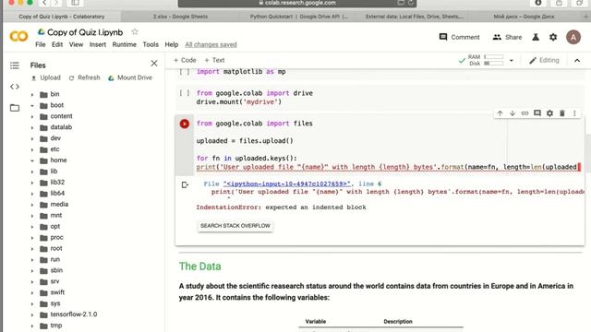Image resolution: width=591 pixels, height=332 pixels.
Task: Open the Tools menu
Action: [x=151, y=44]
